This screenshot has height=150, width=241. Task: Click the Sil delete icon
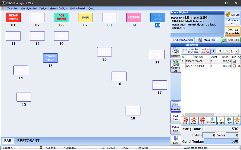pos(237,121)
